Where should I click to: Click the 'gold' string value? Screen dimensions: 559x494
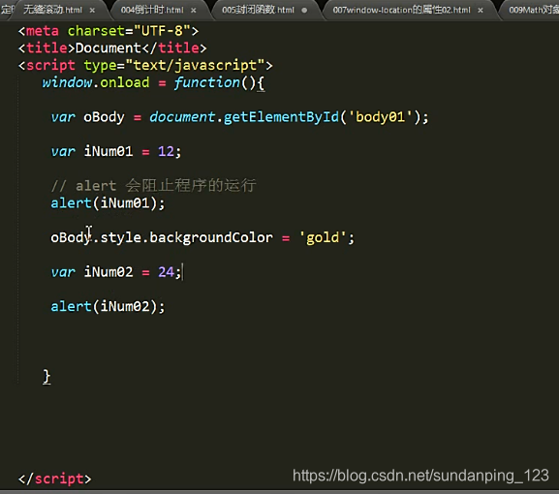tap(323, 237)
